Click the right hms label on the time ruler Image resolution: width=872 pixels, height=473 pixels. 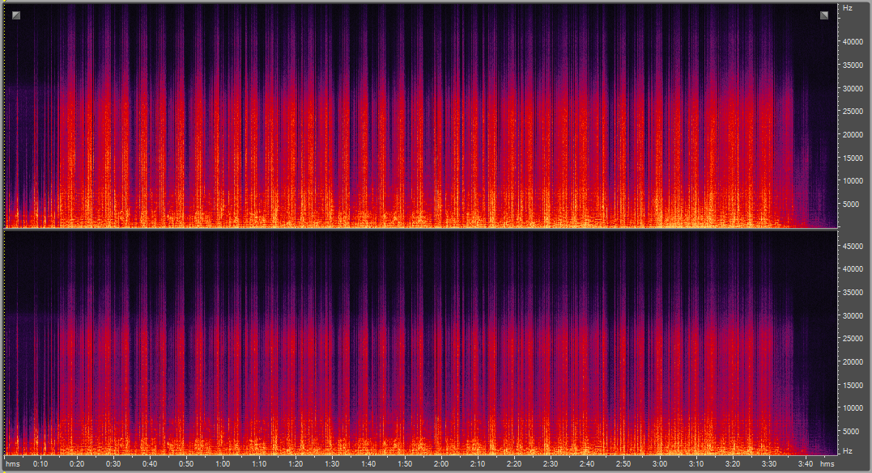(x=827, y=464)
